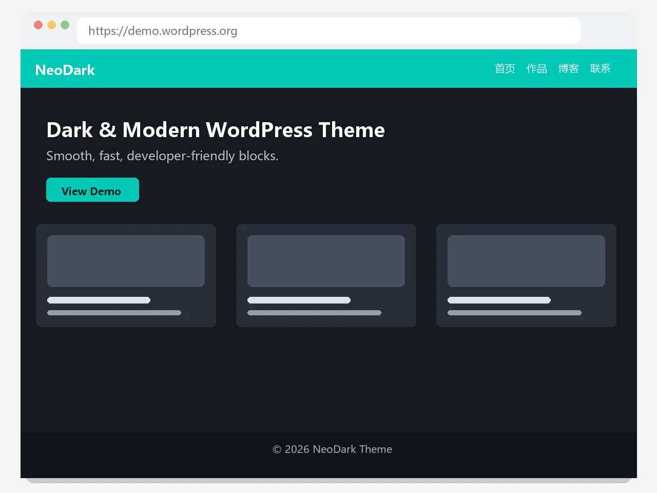
Task: Click the View Demo button
Action: pyautogui.click(x=92, y=190)
